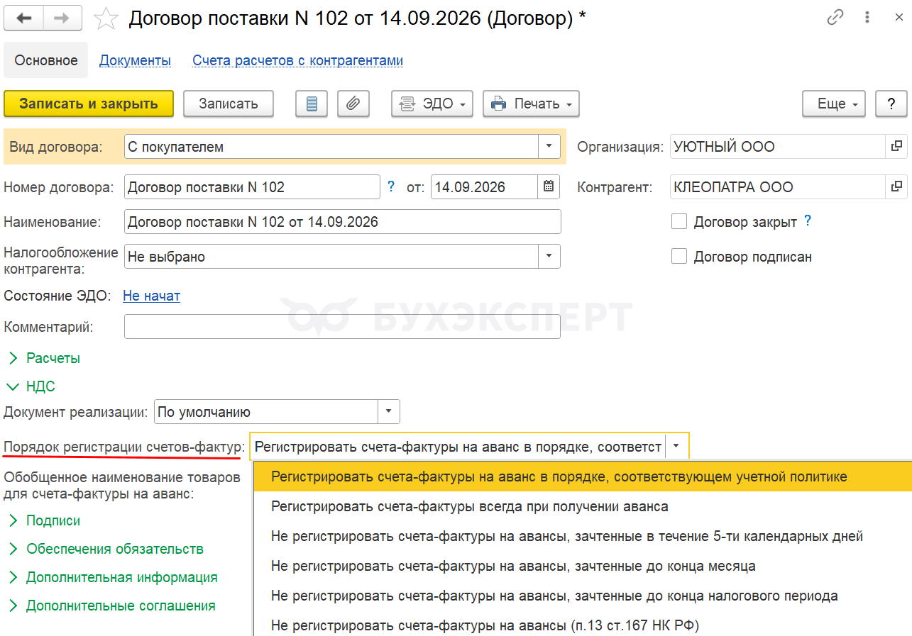The height and width of the screenshot is (636, 912).
Task: Open the Налогообложение контрагента dropdown
Action: (549, 257)
